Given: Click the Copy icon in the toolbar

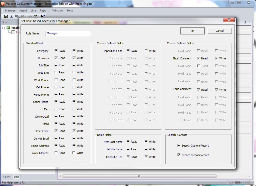Looking at the screenshot, I should [17, 16].
